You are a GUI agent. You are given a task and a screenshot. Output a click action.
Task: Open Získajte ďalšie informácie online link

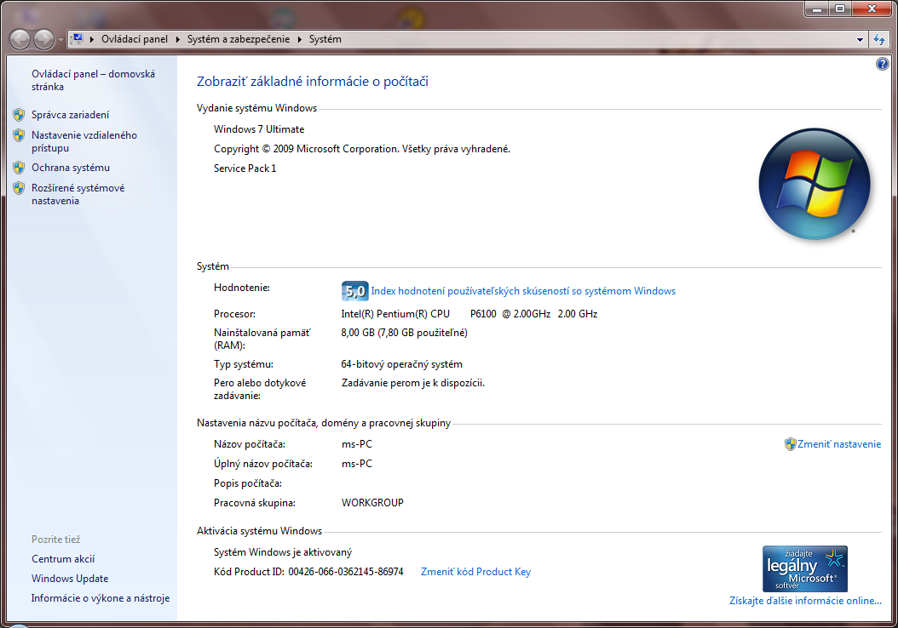pos(805,601)
